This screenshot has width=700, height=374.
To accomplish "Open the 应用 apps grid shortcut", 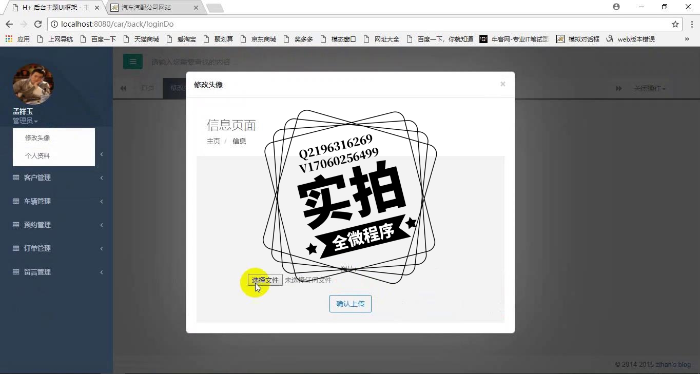I will [x=17, y=39].
